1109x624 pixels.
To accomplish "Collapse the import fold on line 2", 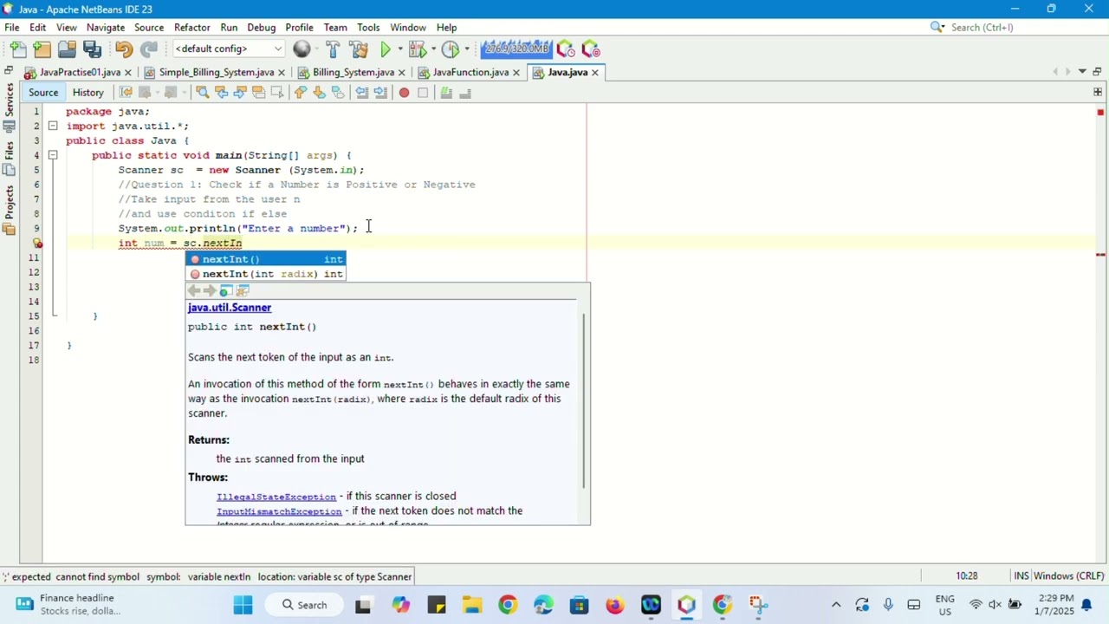I will tap(53, 126).
